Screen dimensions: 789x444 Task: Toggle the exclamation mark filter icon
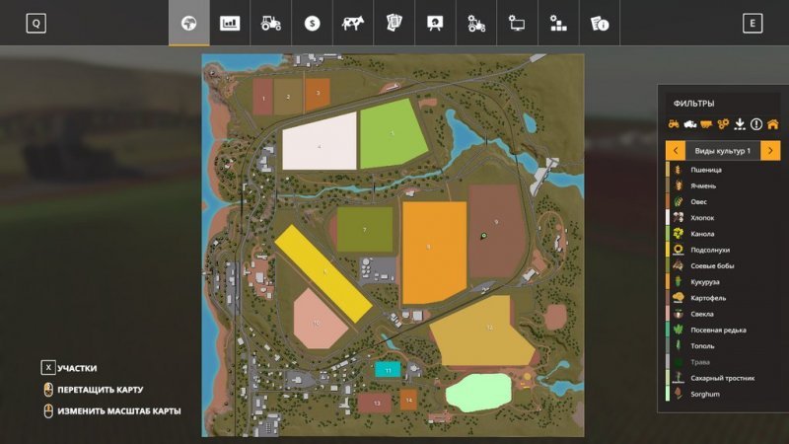coord(755,124)
